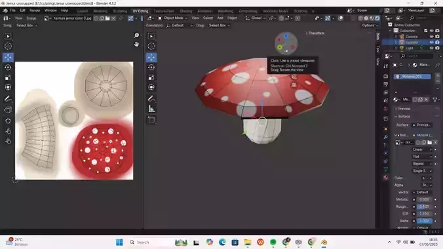Open the Repeat extension dropdown
This screenshot has width=443, height=249.
(x=422, y=164)
